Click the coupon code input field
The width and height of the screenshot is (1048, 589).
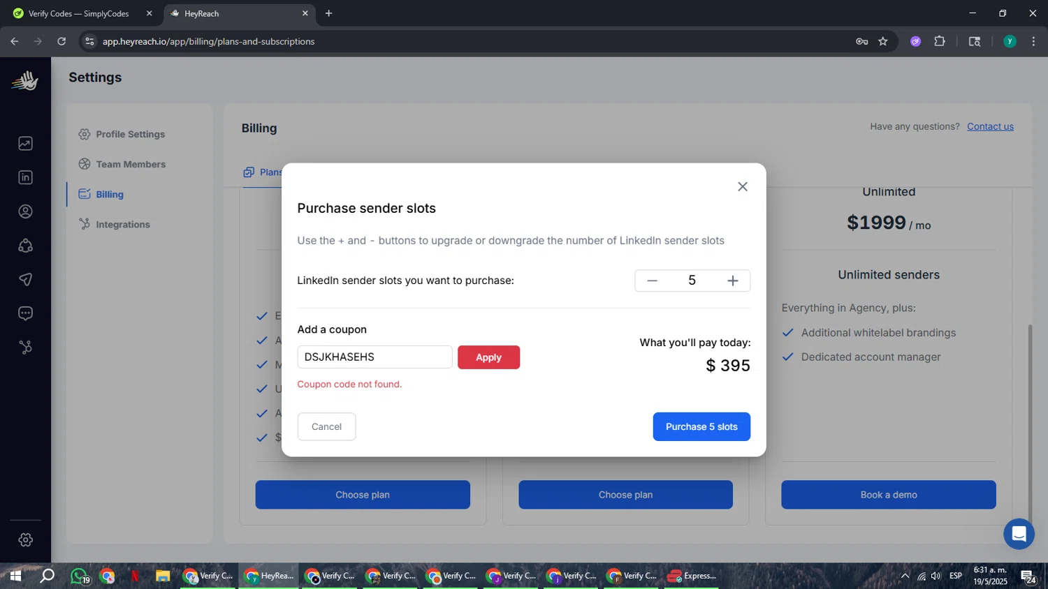[374, 357]
